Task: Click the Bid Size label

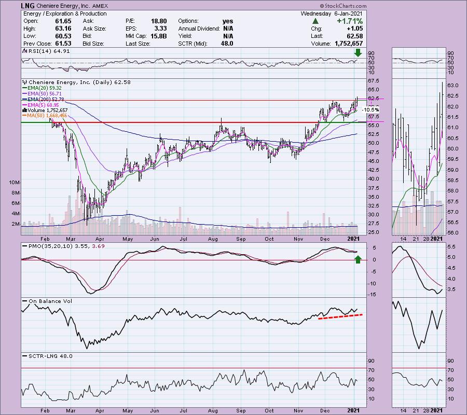Action: [x=93, y=44]
